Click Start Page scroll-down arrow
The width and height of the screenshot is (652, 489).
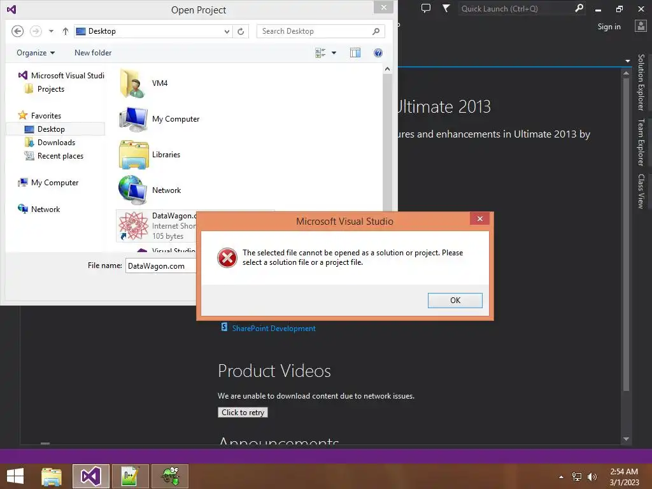[x=627, y=439]
